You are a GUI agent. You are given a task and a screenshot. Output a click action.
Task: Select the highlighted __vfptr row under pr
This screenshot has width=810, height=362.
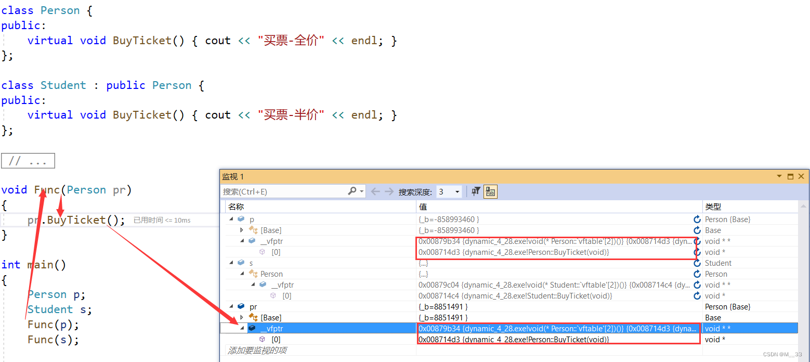509,329
